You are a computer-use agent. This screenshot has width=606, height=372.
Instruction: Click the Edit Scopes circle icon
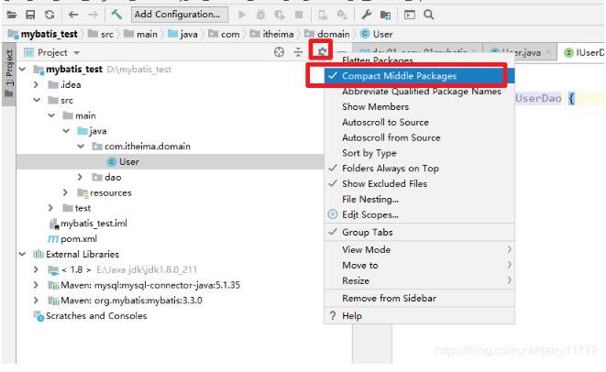pyautogui.click(x=333, y=214)
